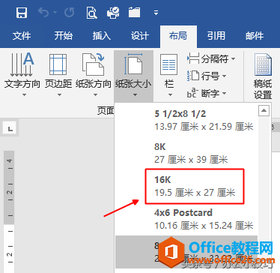This screenshot has height=273, width=280.
Task: Choose the 8K paper size
Action: pyautogui.click(x=186, y=153)
